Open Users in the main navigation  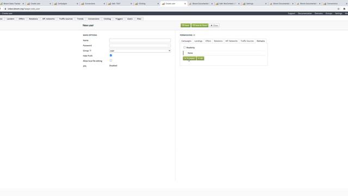pos(130,19)
